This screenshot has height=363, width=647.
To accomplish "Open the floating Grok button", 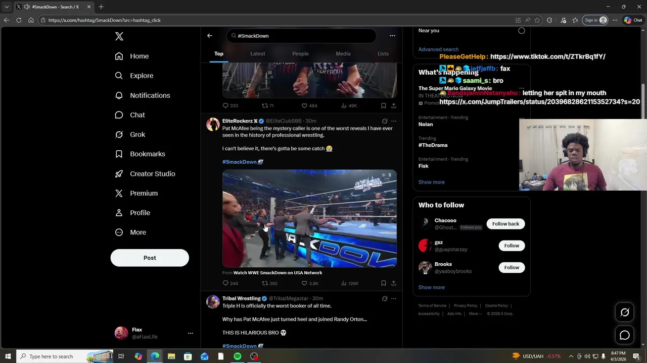I will click(625, 313).
